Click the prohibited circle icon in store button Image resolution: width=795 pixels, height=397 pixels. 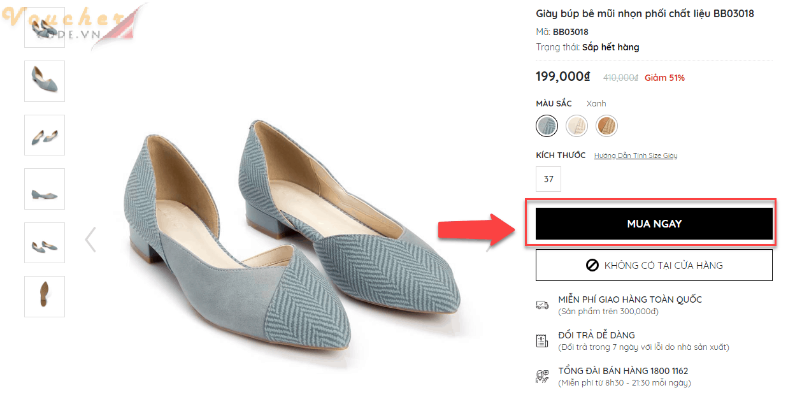pyautogui.click(x=592, y=265)
